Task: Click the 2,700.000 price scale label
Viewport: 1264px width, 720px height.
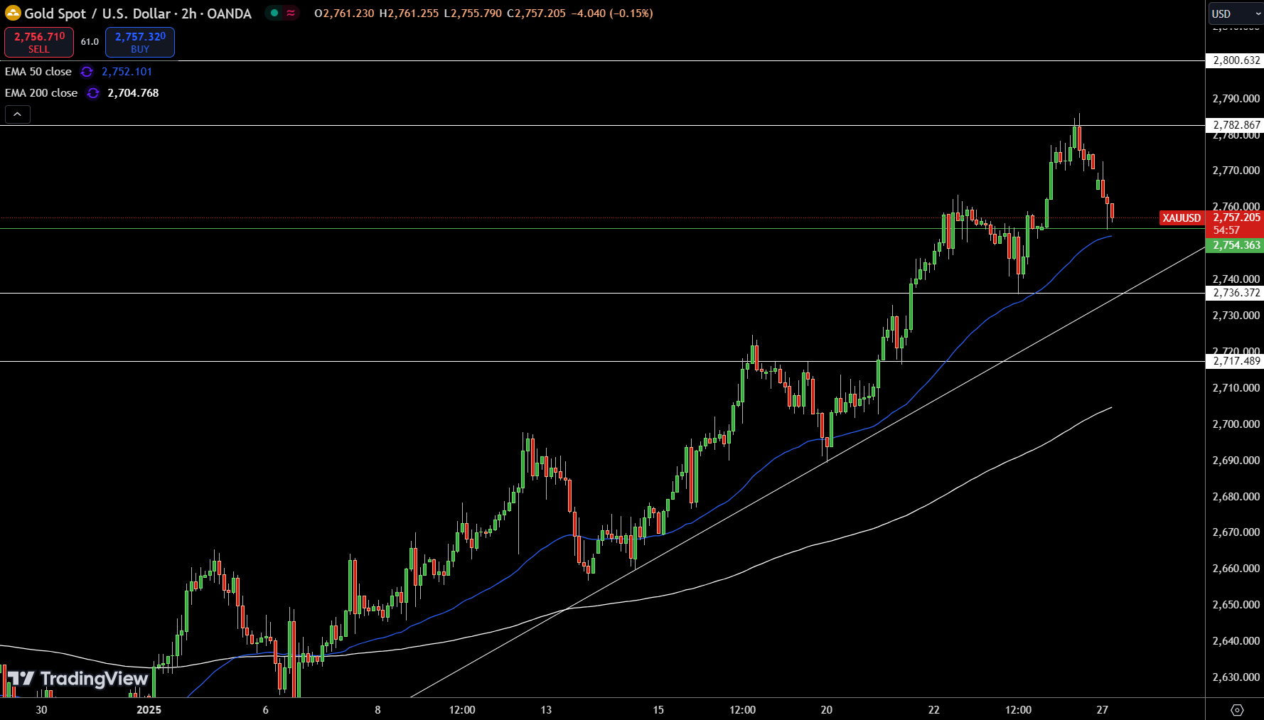Action: pos(1236,424)
